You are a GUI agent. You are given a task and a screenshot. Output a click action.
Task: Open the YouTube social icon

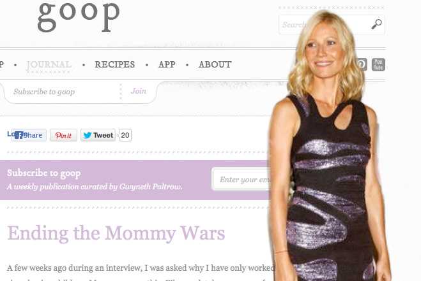tap(378, 64)
